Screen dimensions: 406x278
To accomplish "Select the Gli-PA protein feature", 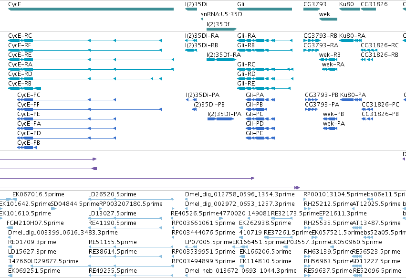I will (260, 100).
